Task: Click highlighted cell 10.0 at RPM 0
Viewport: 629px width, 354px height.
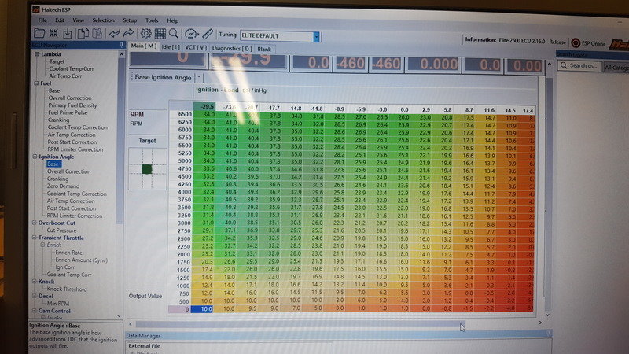Action: point(202,309)
